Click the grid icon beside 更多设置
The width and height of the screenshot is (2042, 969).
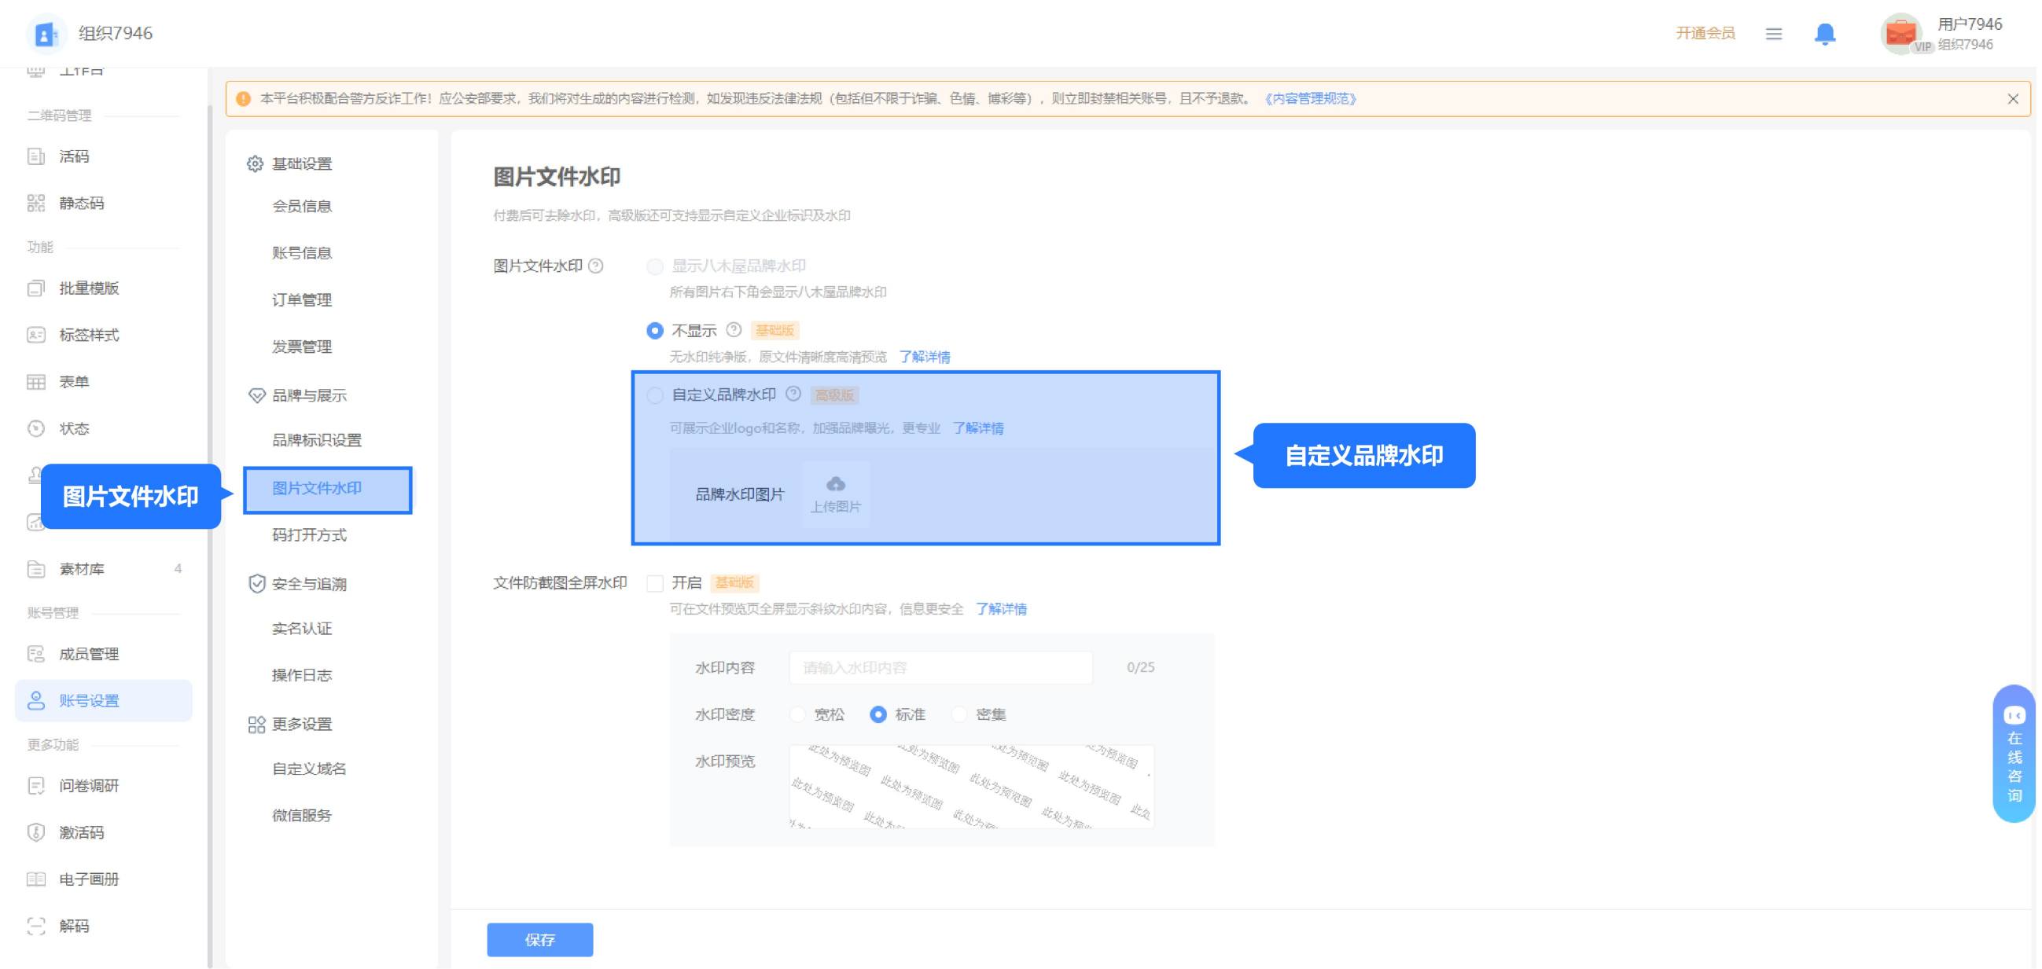pyautogui.click(x=256, y=723)
